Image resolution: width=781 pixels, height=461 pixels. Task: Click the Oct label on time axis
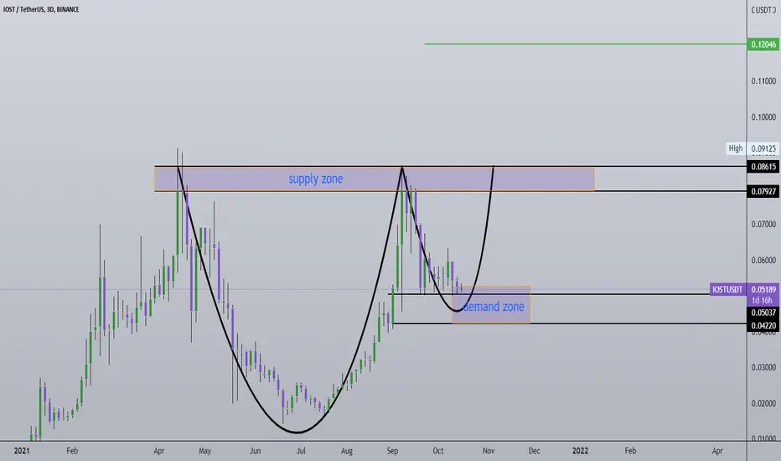tap(438, 451)
